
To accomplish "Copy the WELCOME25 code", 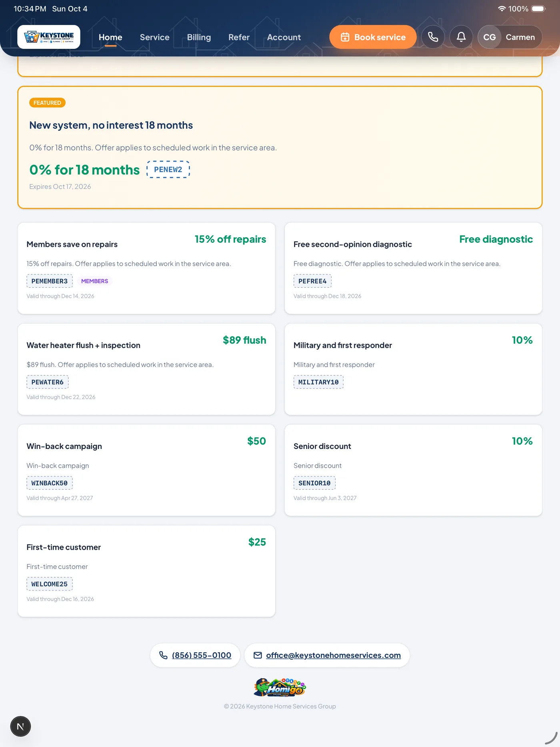I will 50,584.
